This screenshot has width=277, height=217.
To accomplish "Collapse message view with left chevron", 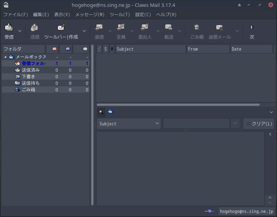I will click(270, 134).
